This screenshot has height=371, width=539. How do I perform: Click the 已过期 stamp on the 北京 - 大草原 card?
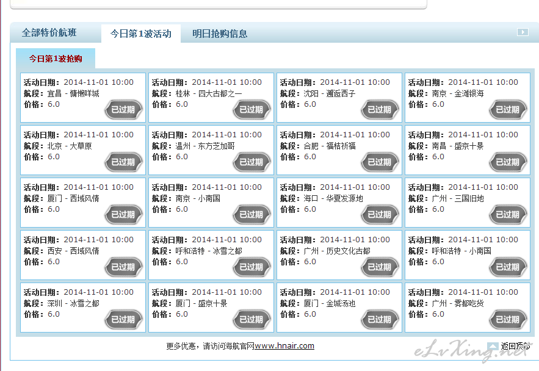[123, 162]
